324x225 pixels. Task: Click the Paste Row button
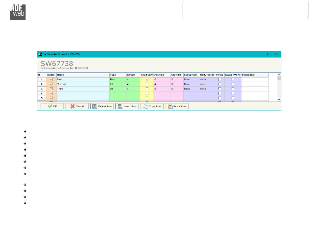click(177, 106)
